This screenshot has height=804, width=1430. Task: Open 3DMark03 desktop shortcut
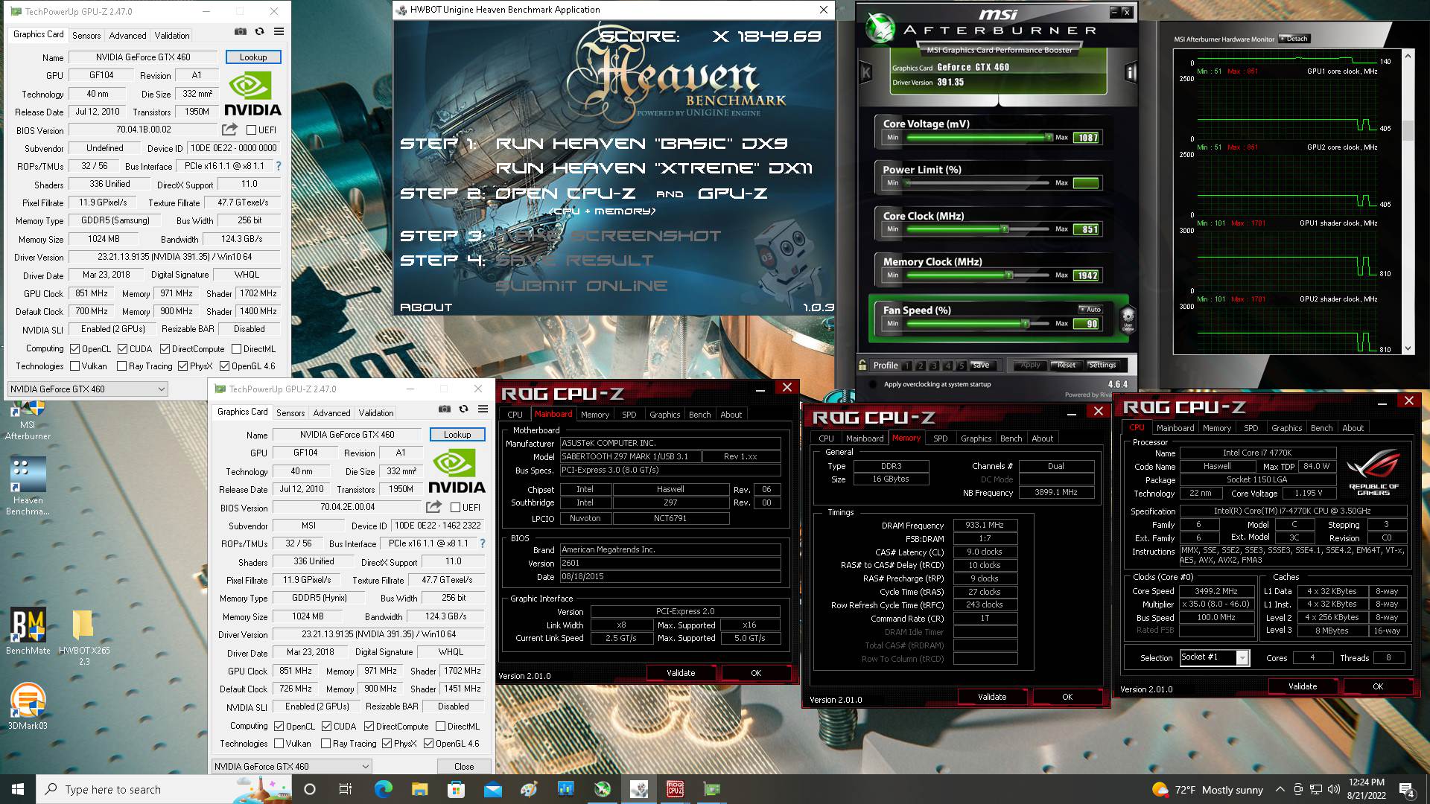(x=28, y=706)
